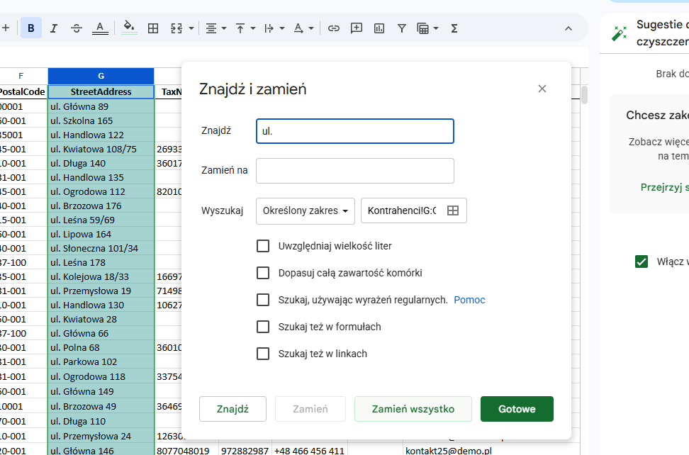Image resolution: width=689 pixels, height=455 pixels.
Task: Expand text rotation dropdown arrow
Action: (311, 28)
